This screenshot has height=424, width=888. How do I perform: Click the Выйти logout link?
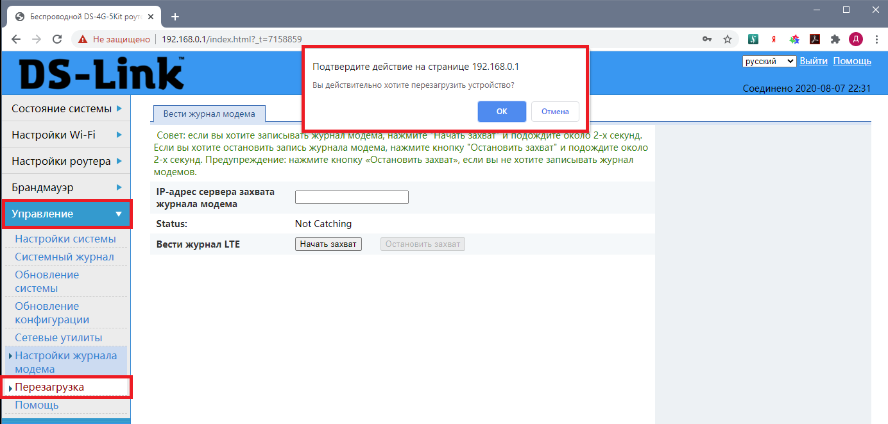[813, 61]
